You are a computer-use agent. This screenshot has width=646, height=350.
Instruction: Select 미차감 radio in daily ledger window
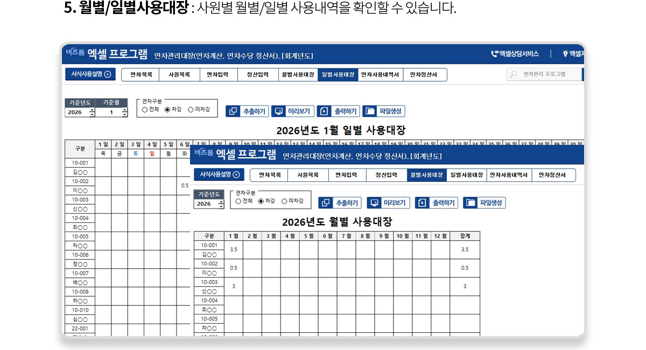pos(191,109)
